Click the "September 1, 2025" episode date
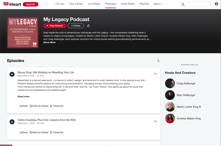This screenshot has width=221, height=146. [x=26, y=123]
